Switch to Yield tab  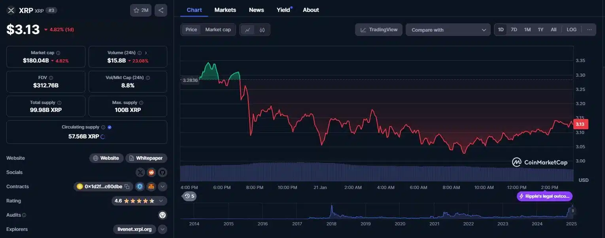pos(284,10)
